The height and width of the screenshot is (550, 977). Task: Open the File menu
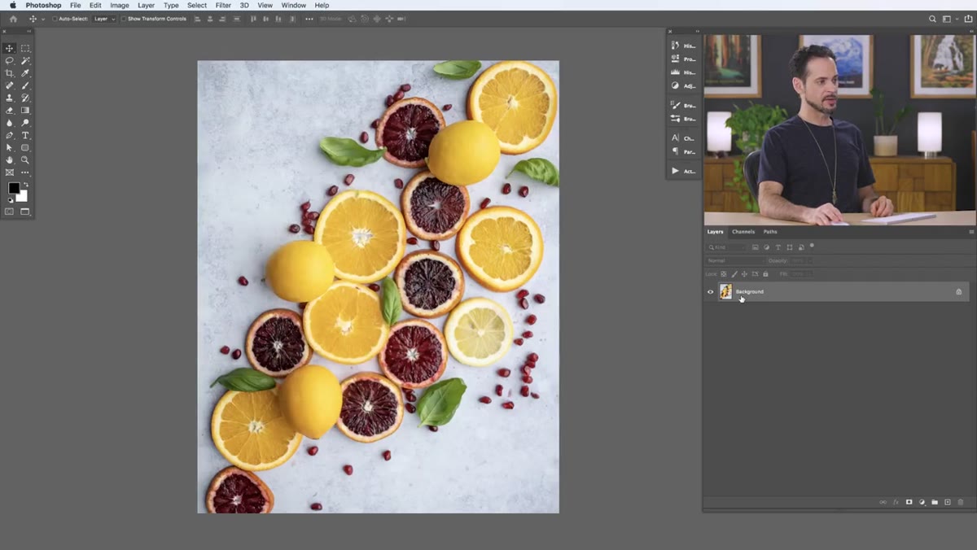(75, 5)
